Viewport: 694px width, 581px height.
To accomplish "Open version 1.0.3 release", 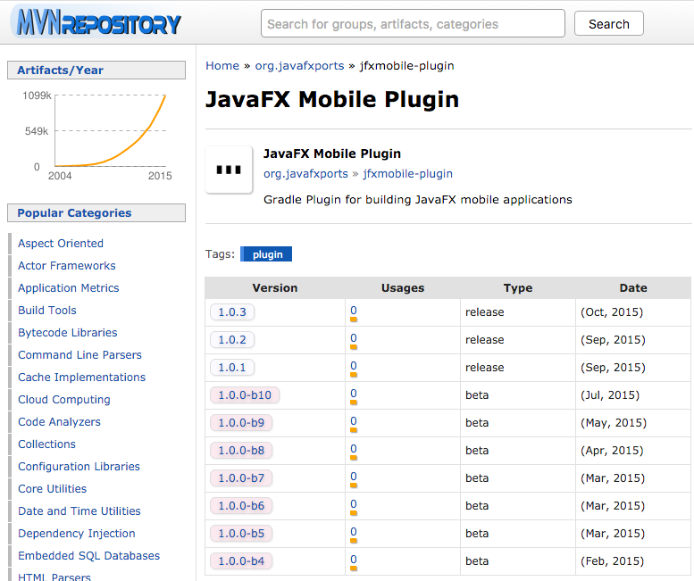I will (x=232, y=312).
